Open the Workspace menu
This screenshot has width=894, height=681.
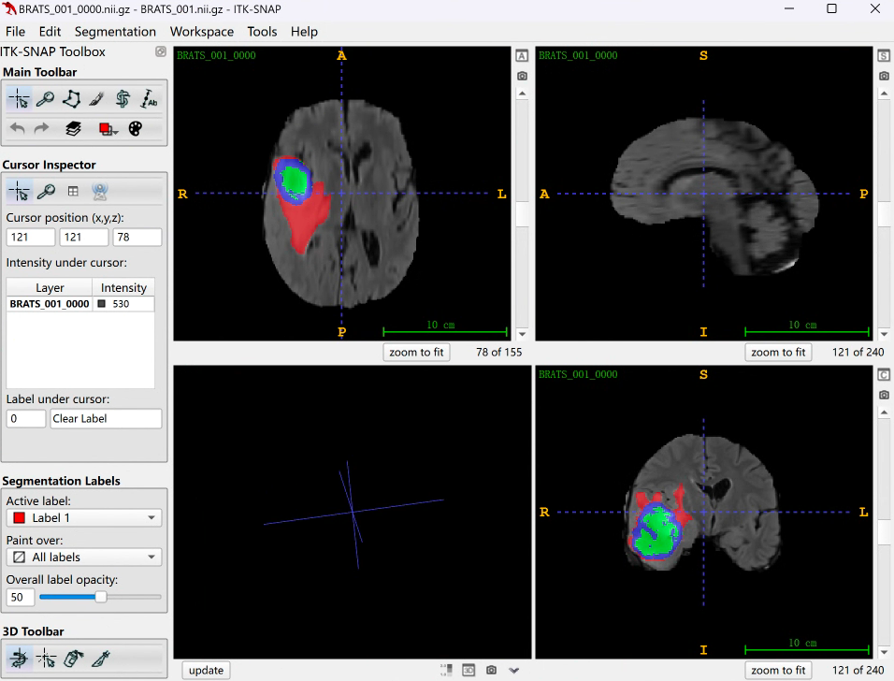point(202,32)
